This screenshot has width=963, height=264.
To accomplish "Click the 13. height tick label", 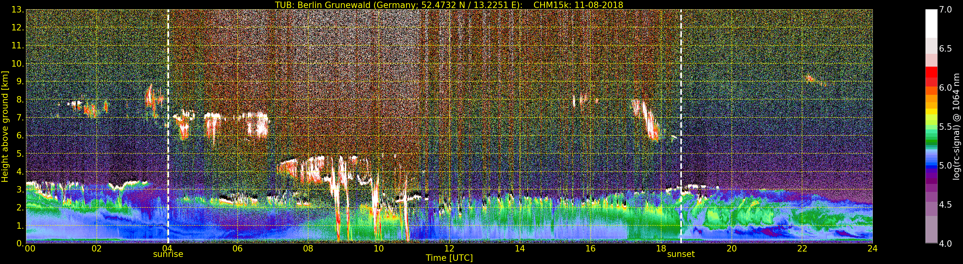I will tap(18, 10).
